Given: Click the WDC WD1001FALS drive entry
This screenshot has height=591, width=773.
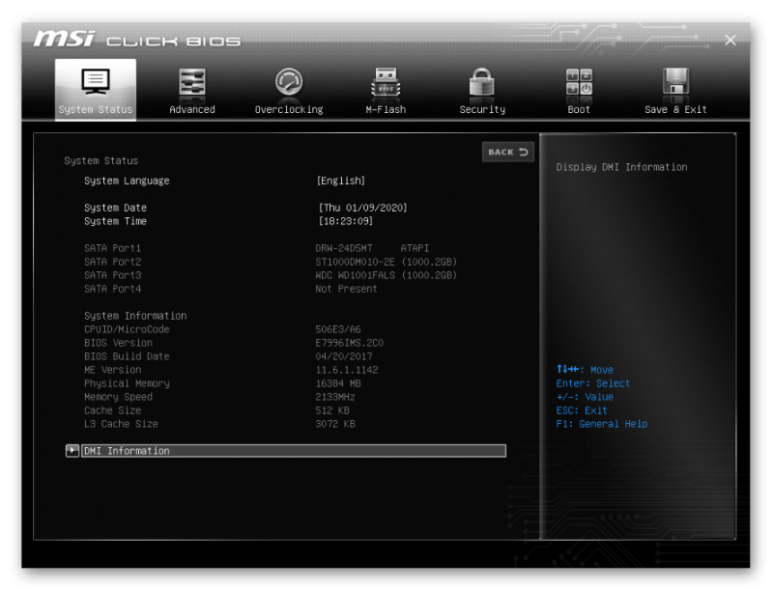Looking at the screenshot, I should pos(386,275).
